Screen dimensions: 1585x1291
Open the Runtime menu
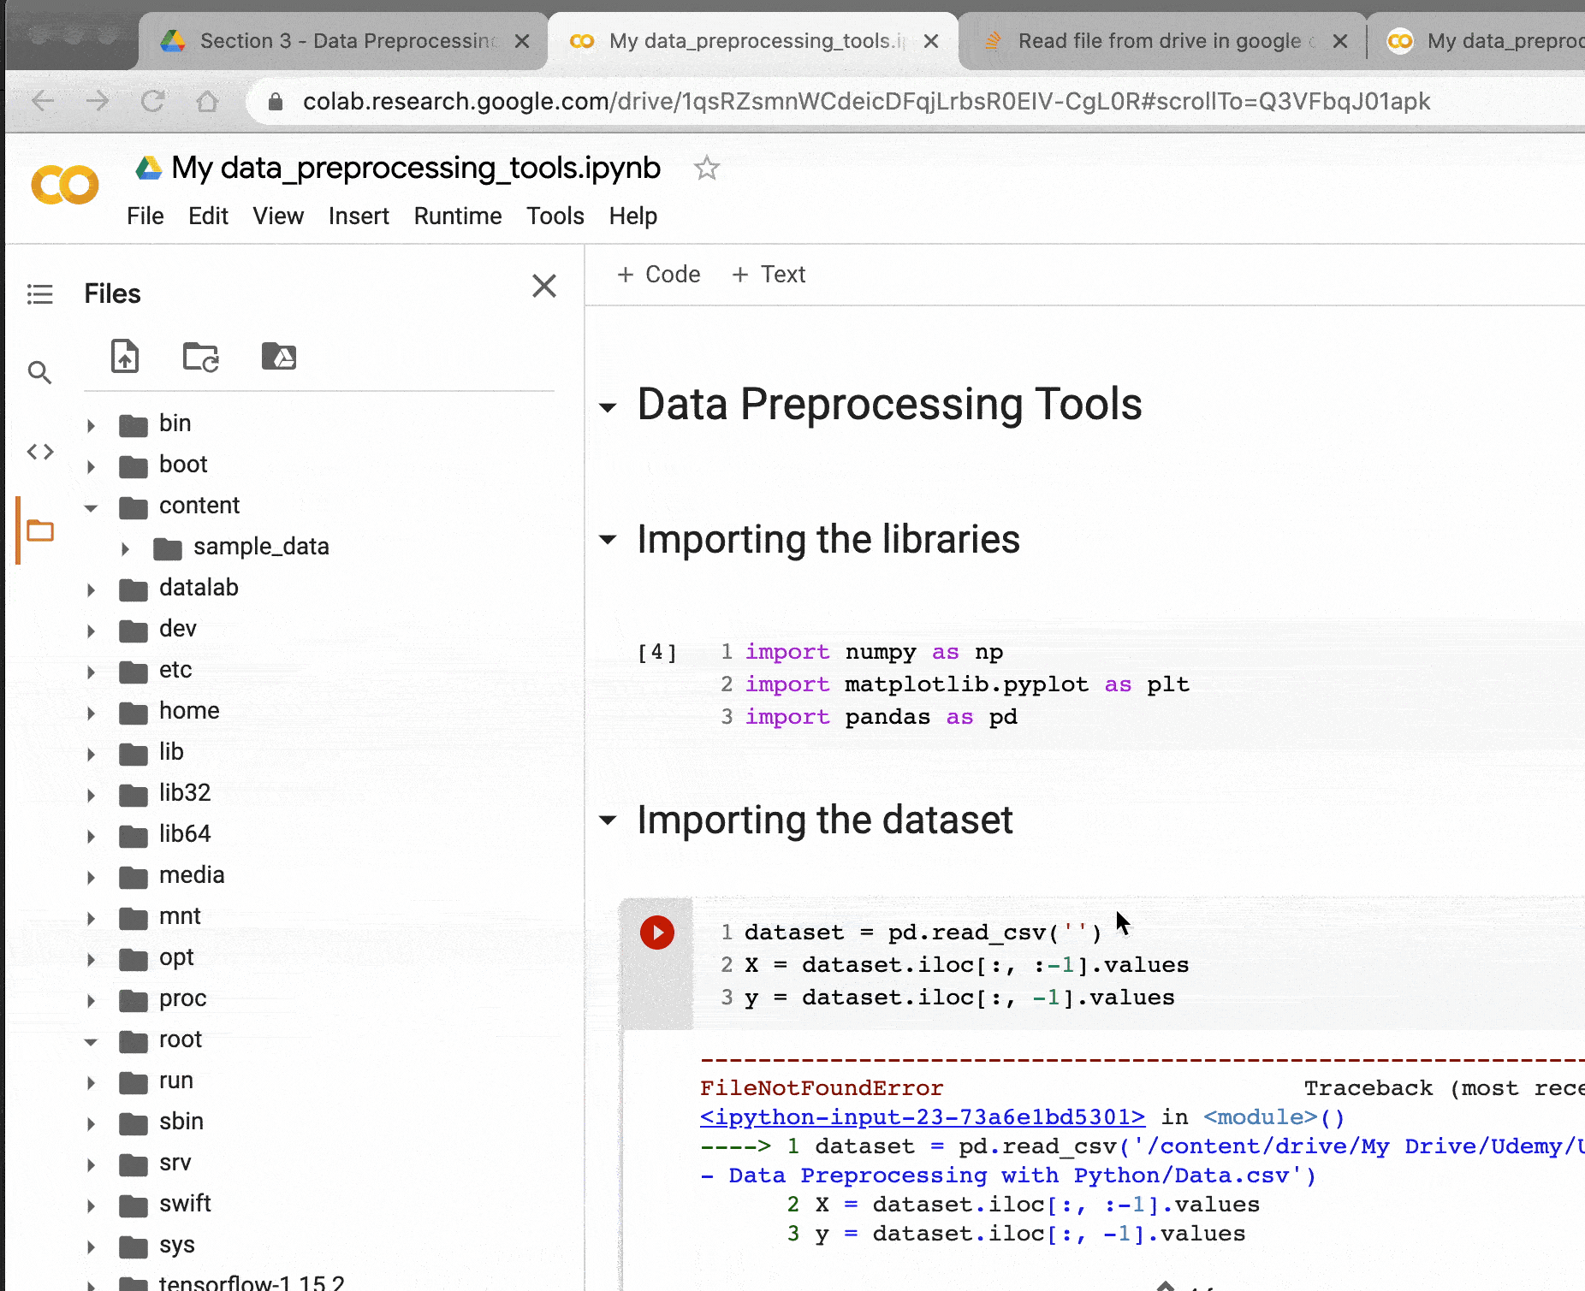tap(457, 216)
